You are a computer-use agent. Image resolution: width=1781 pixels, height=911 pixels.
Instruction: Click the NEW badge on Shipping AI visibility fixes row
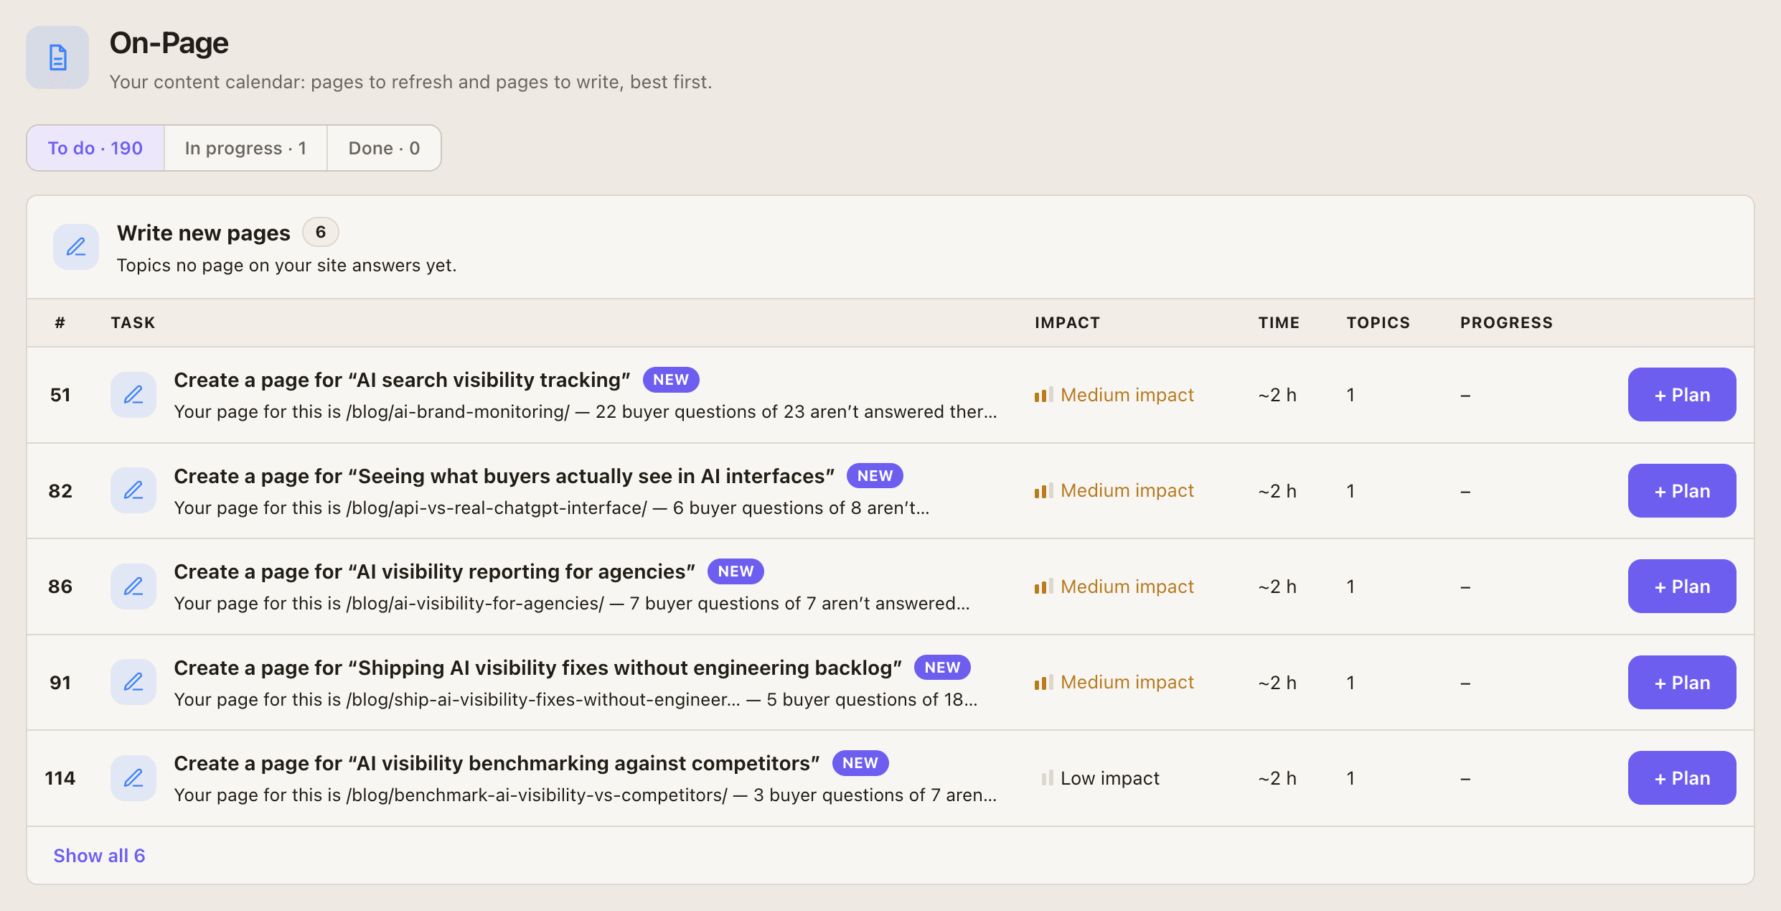click(x=942, y=668)
